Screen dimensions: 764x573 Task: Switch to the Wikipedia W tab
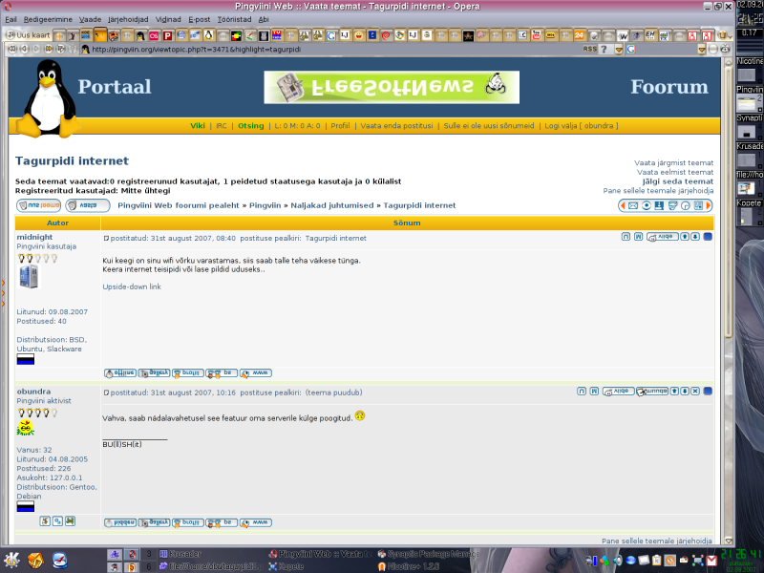[623, 35]
